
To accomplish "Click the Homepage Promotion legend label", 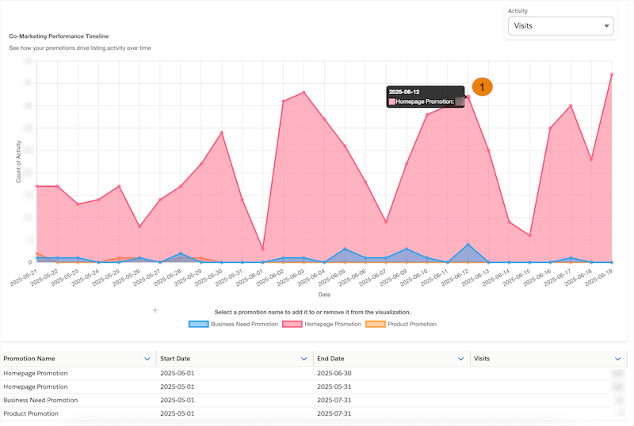I will 334,324.
